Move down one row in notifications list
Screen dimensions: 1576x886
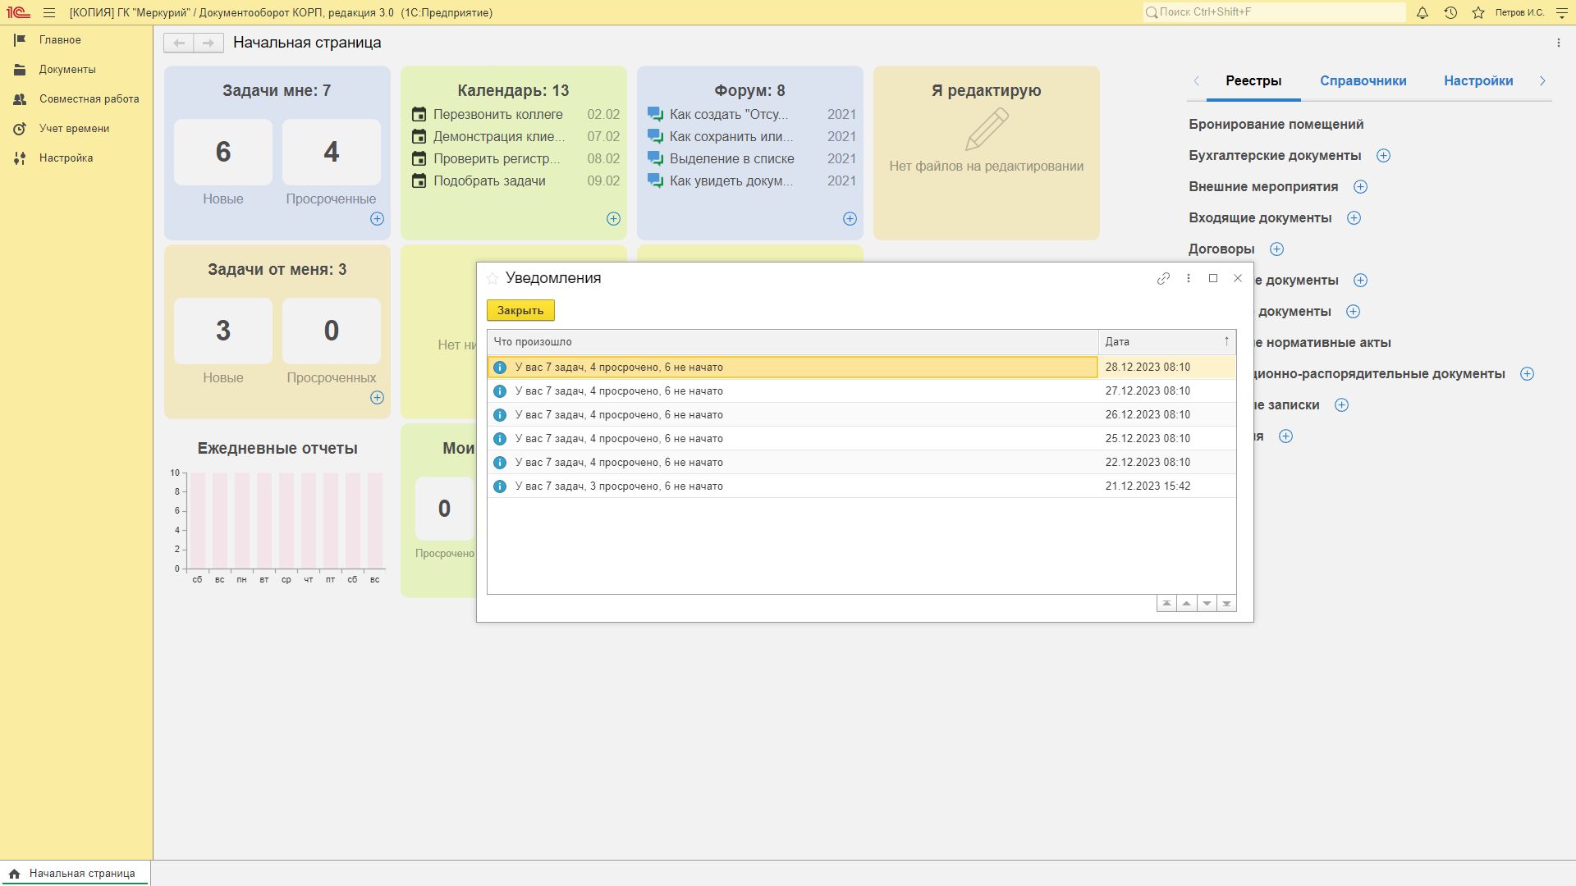pyautogui.click(x=1207, y=604)
